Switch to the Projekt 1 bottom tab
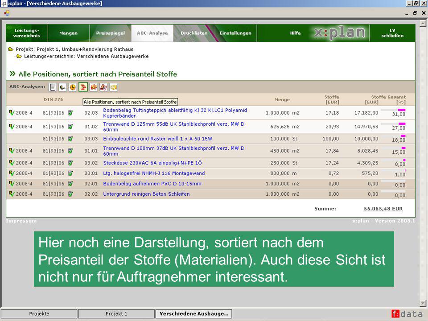428x321 pixels. click(x=116, y=313)
